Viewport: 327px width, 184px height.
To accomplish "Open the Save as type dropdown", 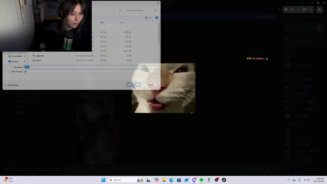I will pos(158,72).
